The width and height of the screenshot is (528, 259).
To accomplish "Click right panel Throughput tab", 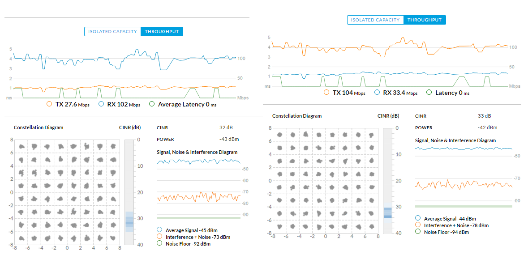I will tap(425, 20).
